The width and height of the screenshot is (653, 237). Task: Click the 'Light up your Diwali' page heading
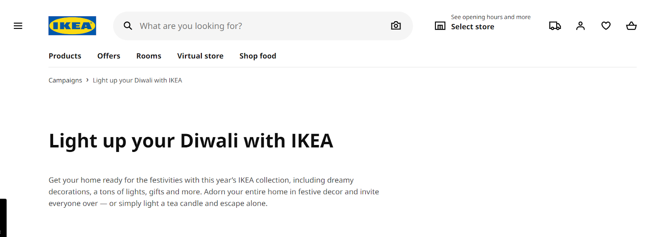pos(191,141)
